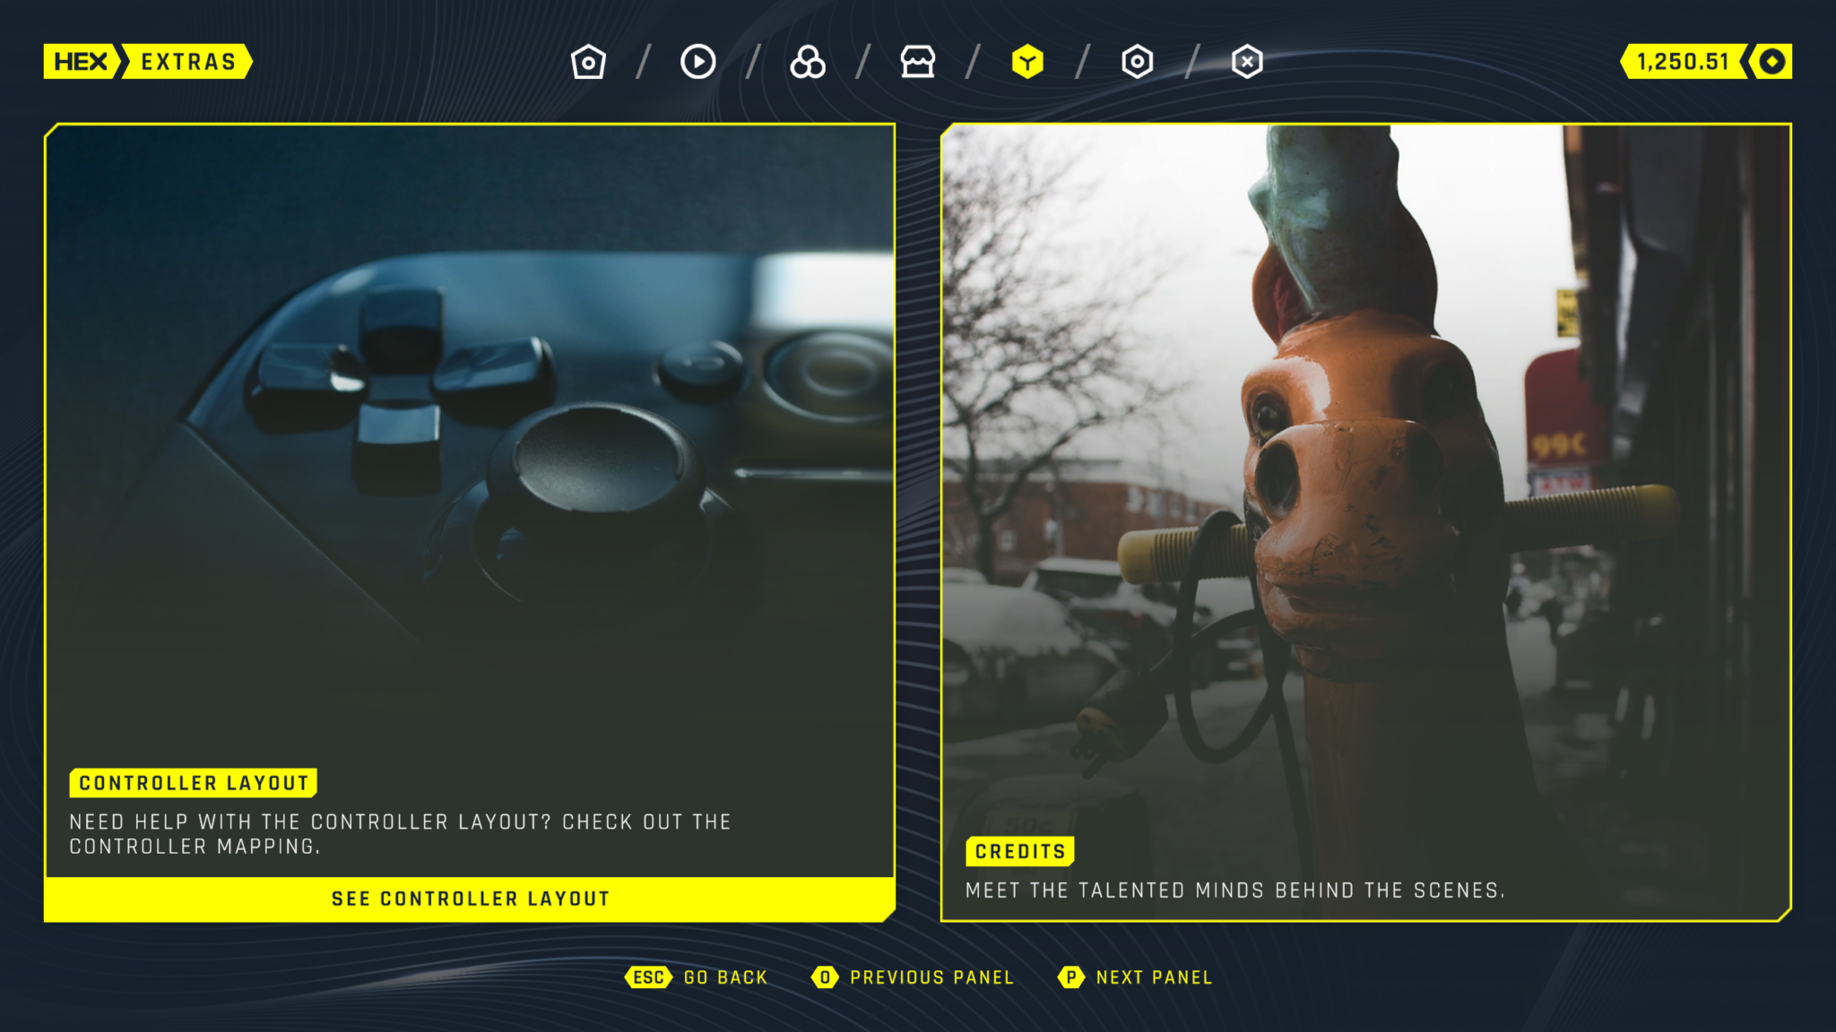Click the Controller Layout label tag
1836x1032 pixels.
click(192, 782)
